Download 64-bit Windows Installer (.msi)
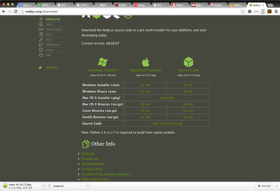This screenshot has width=280, height=191. 188,85
